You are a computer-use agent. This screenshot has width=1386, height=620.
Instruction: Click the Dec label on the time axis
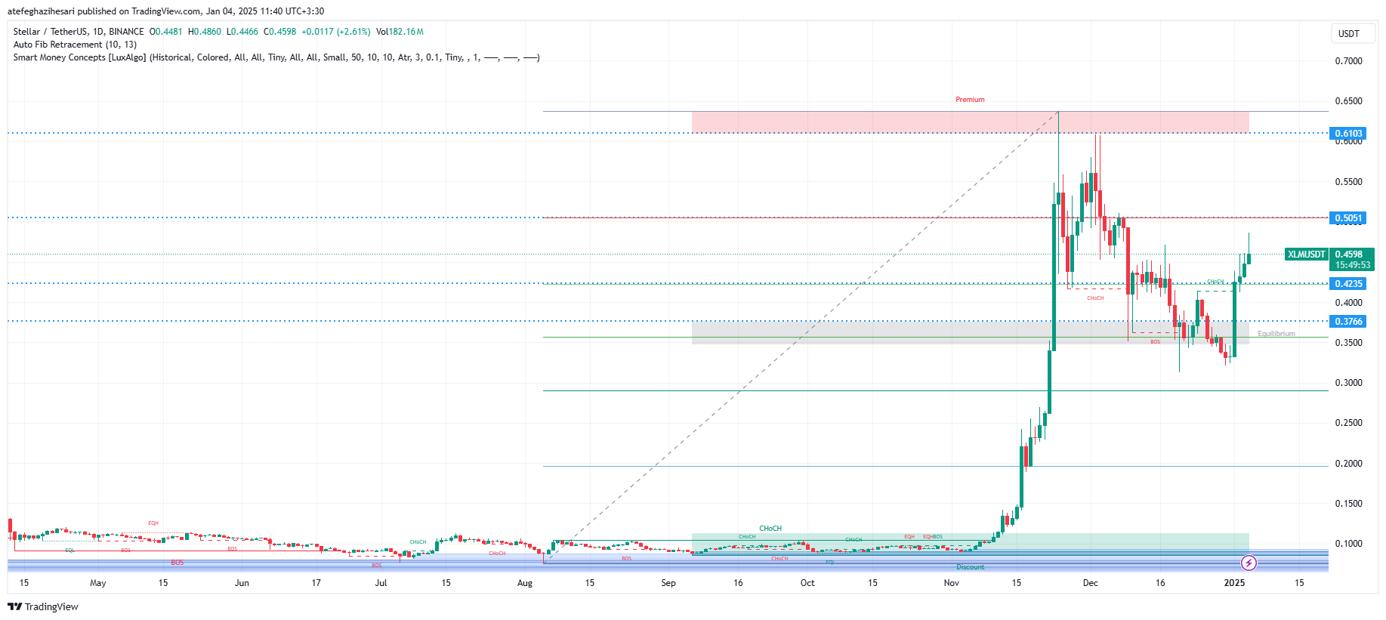click(1090, 583)
